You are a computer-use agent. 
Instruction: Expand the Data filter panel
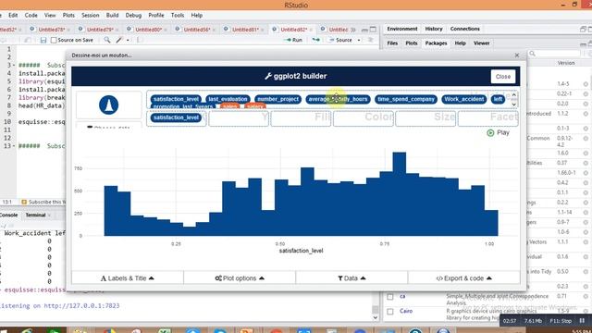(351, 278)
